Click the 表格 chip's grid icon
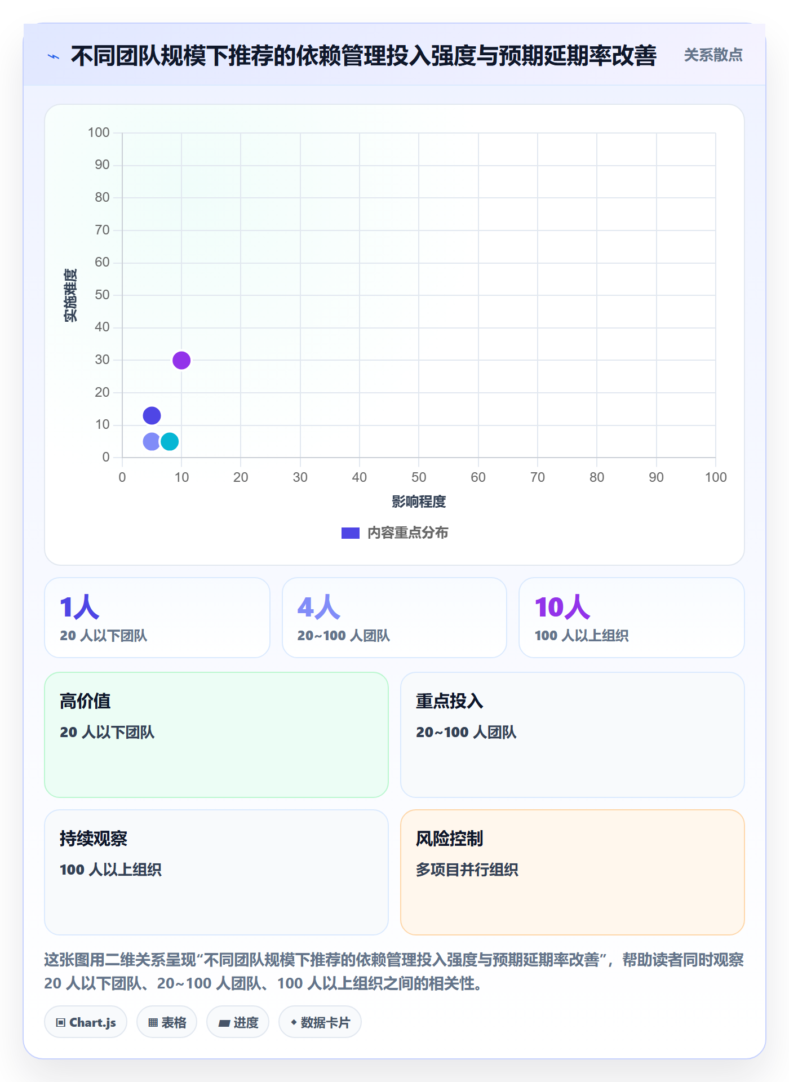The image size is (789, 1082). [x=153, y=1023]
